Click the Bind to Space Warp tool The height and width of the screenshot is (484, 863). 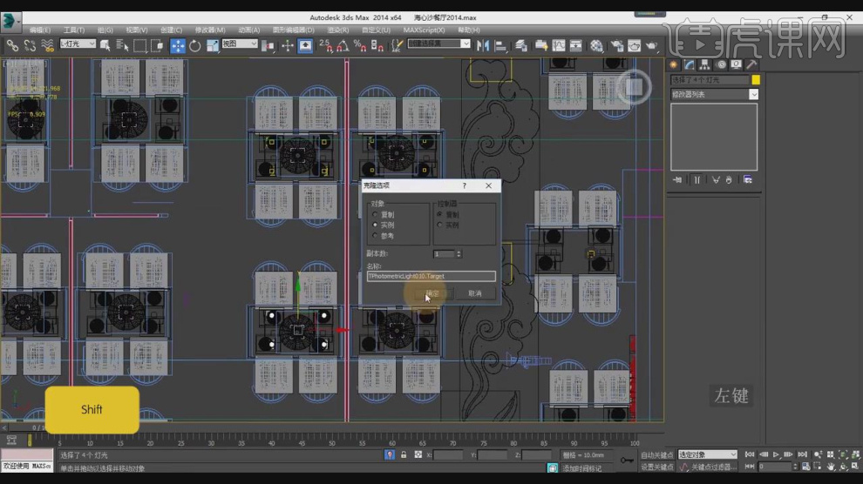(x=47, y=45)
